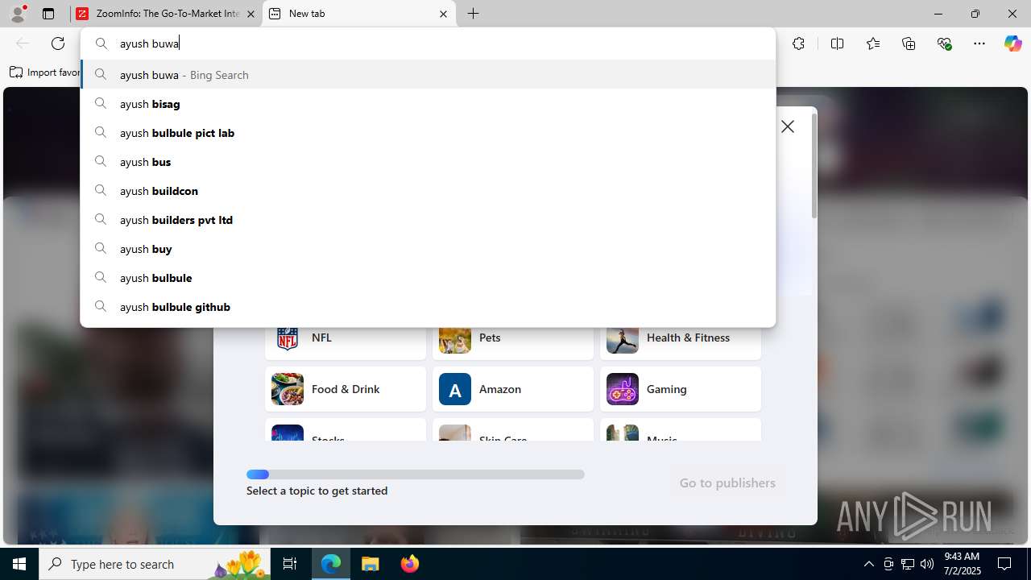Click the Amazon 'A' icon

pyautogui.click(x=455, y=389)
